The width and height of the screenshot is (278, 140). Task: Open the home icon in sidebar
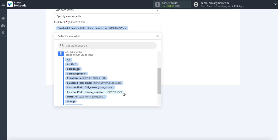[3, 18]
